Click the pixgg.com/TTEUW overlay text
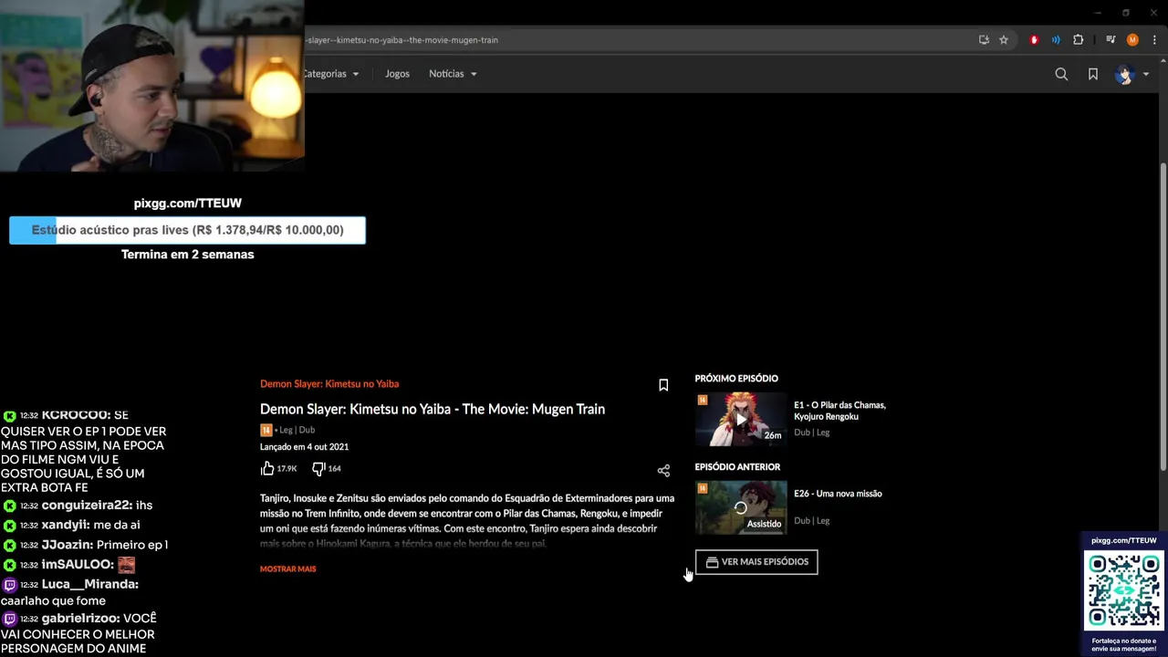The height and width of the screenshot is (657, 1168). 187,203
